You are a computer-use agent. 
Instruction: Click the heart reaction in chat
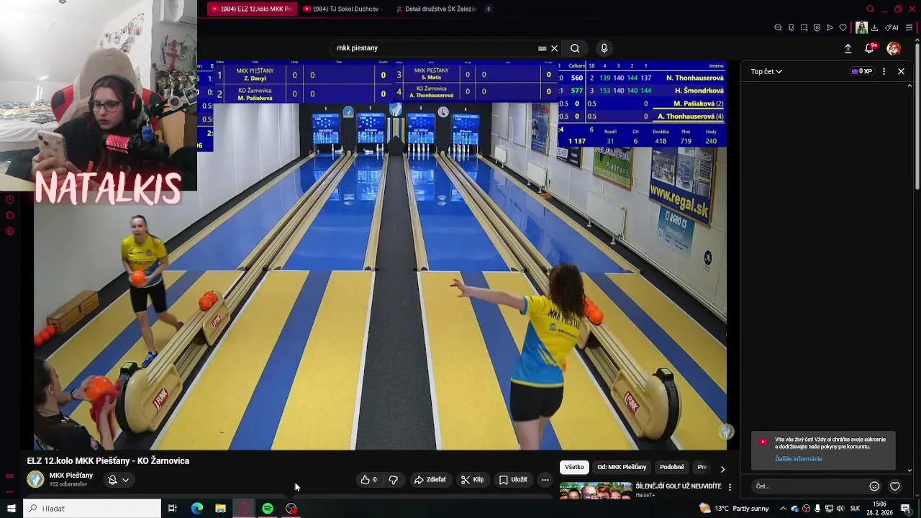click(895, 486)
